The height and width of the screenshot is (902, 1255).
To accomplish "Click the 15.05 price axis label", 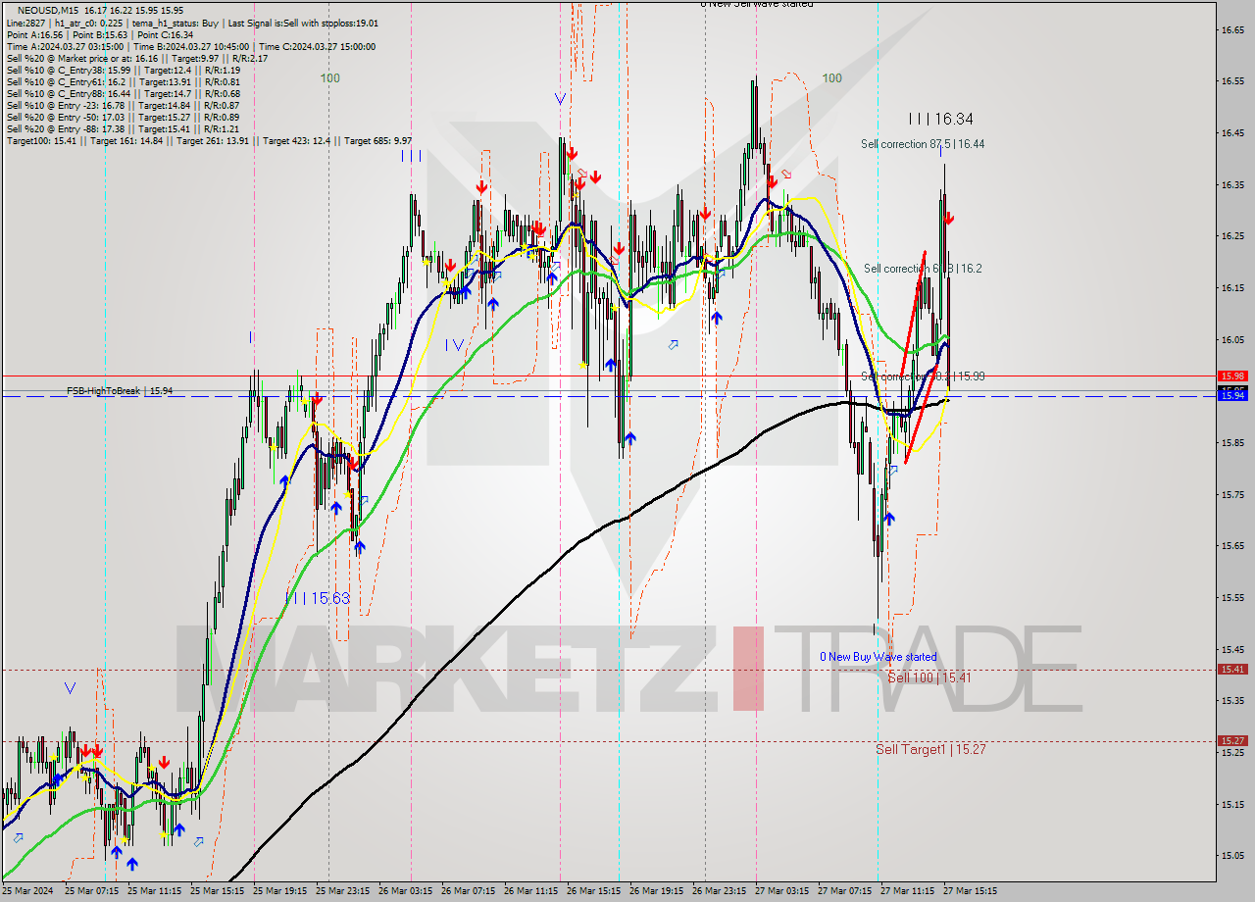I will click(x=1232, y=856).
